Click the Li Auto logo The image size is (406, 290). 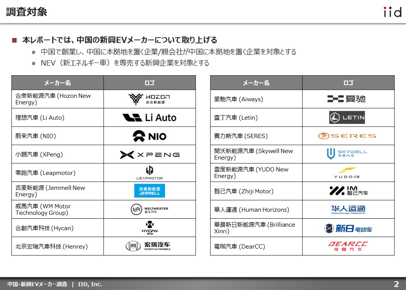149,117
